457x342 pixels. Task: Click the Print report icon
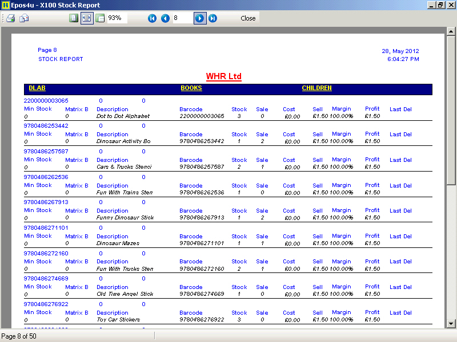[x=10, y=18]
